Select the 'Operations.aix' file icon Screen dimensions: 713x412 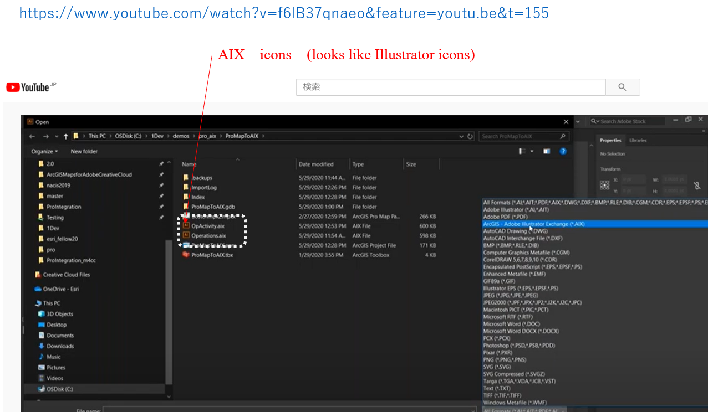[x=186, y=235]
